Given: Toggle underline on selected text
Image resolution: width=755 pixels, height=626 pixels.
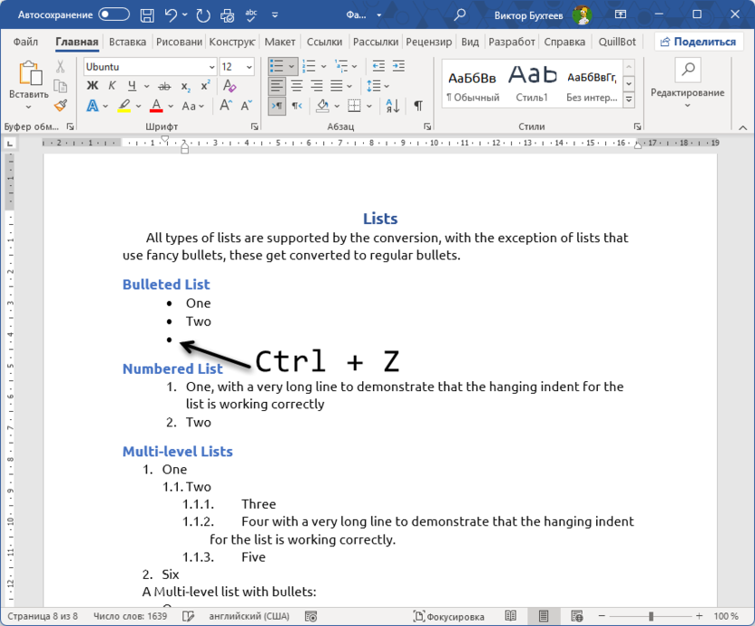Looking at the screenshot, I should tap(132, 84).
